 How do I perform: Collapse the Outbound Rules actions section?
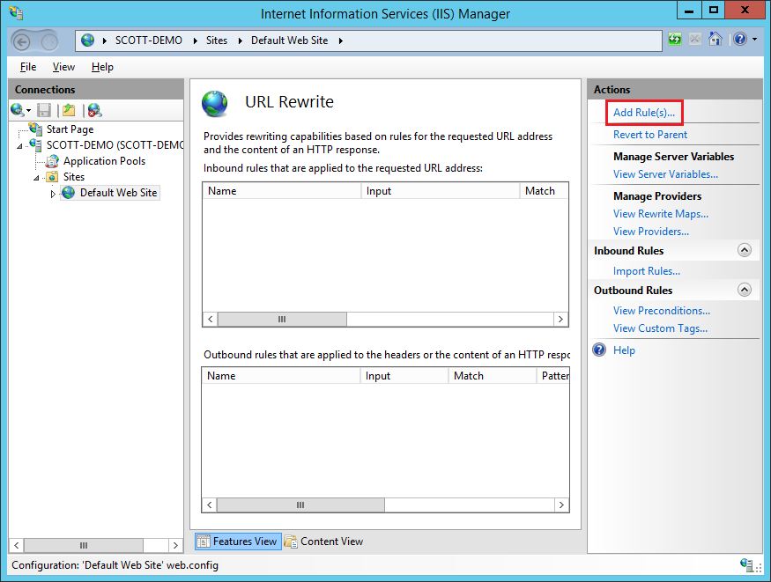tap(745, 291)
